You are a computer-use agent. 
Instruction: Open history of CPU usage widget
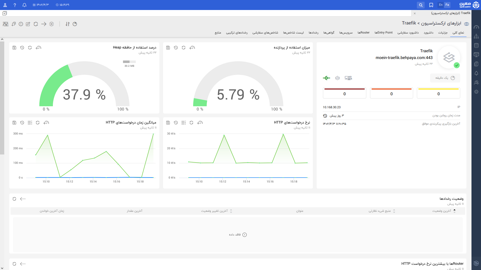click(x=176, y=47)
